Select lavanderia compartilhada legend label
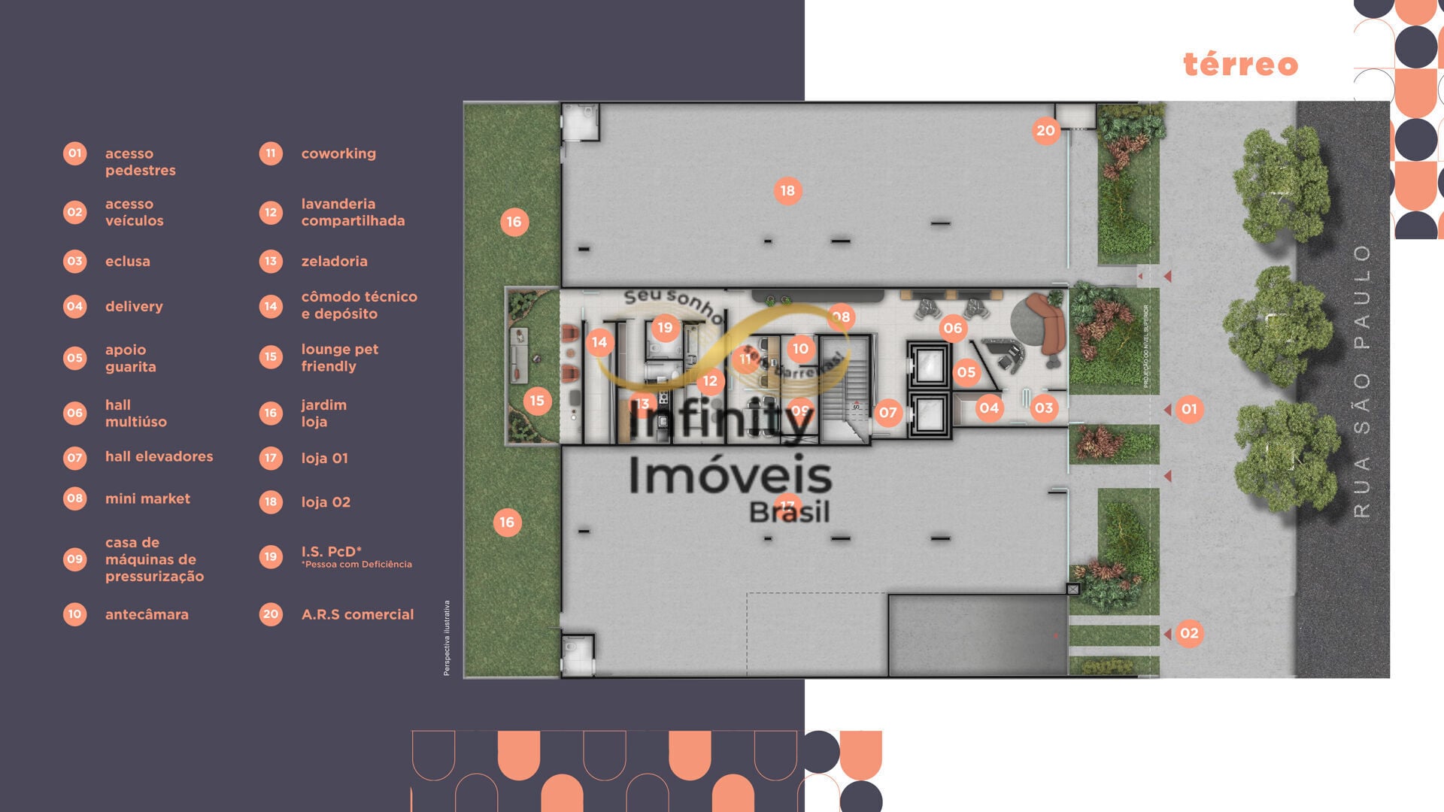This screenshot has width=1444, height=812. pos(353,212)
